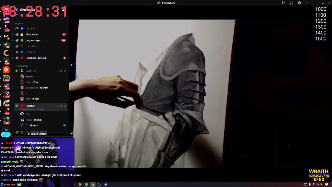Open the tweets channel
332x187 pixels.
click(x=40, y=52)
